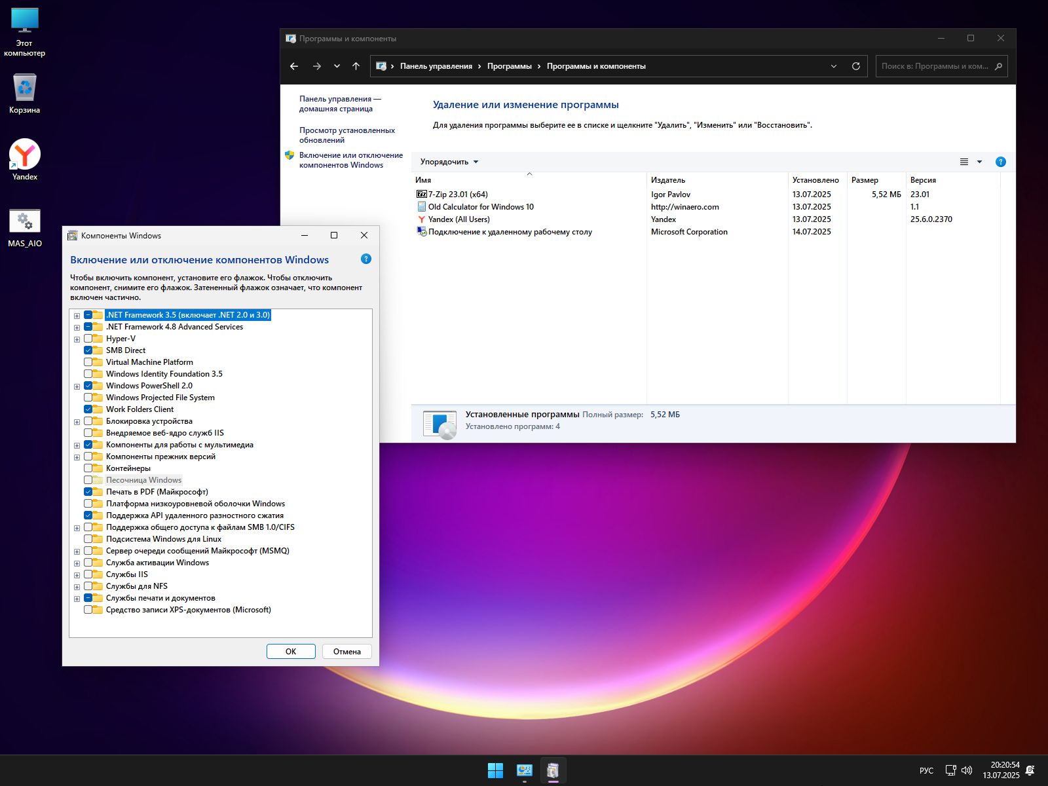Enable Virtual Machine Platform checkbox

pyautogui.click(x=88, y=362)
